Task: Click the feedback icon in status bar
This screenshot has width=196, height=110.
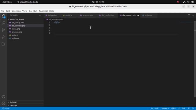Action: [189, 108]
